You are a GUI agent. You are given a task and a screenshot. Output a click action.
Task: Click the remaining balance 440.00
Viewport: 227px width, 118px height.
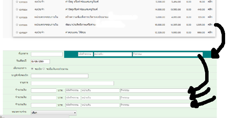pyautogui.click(x=201, y=9)
